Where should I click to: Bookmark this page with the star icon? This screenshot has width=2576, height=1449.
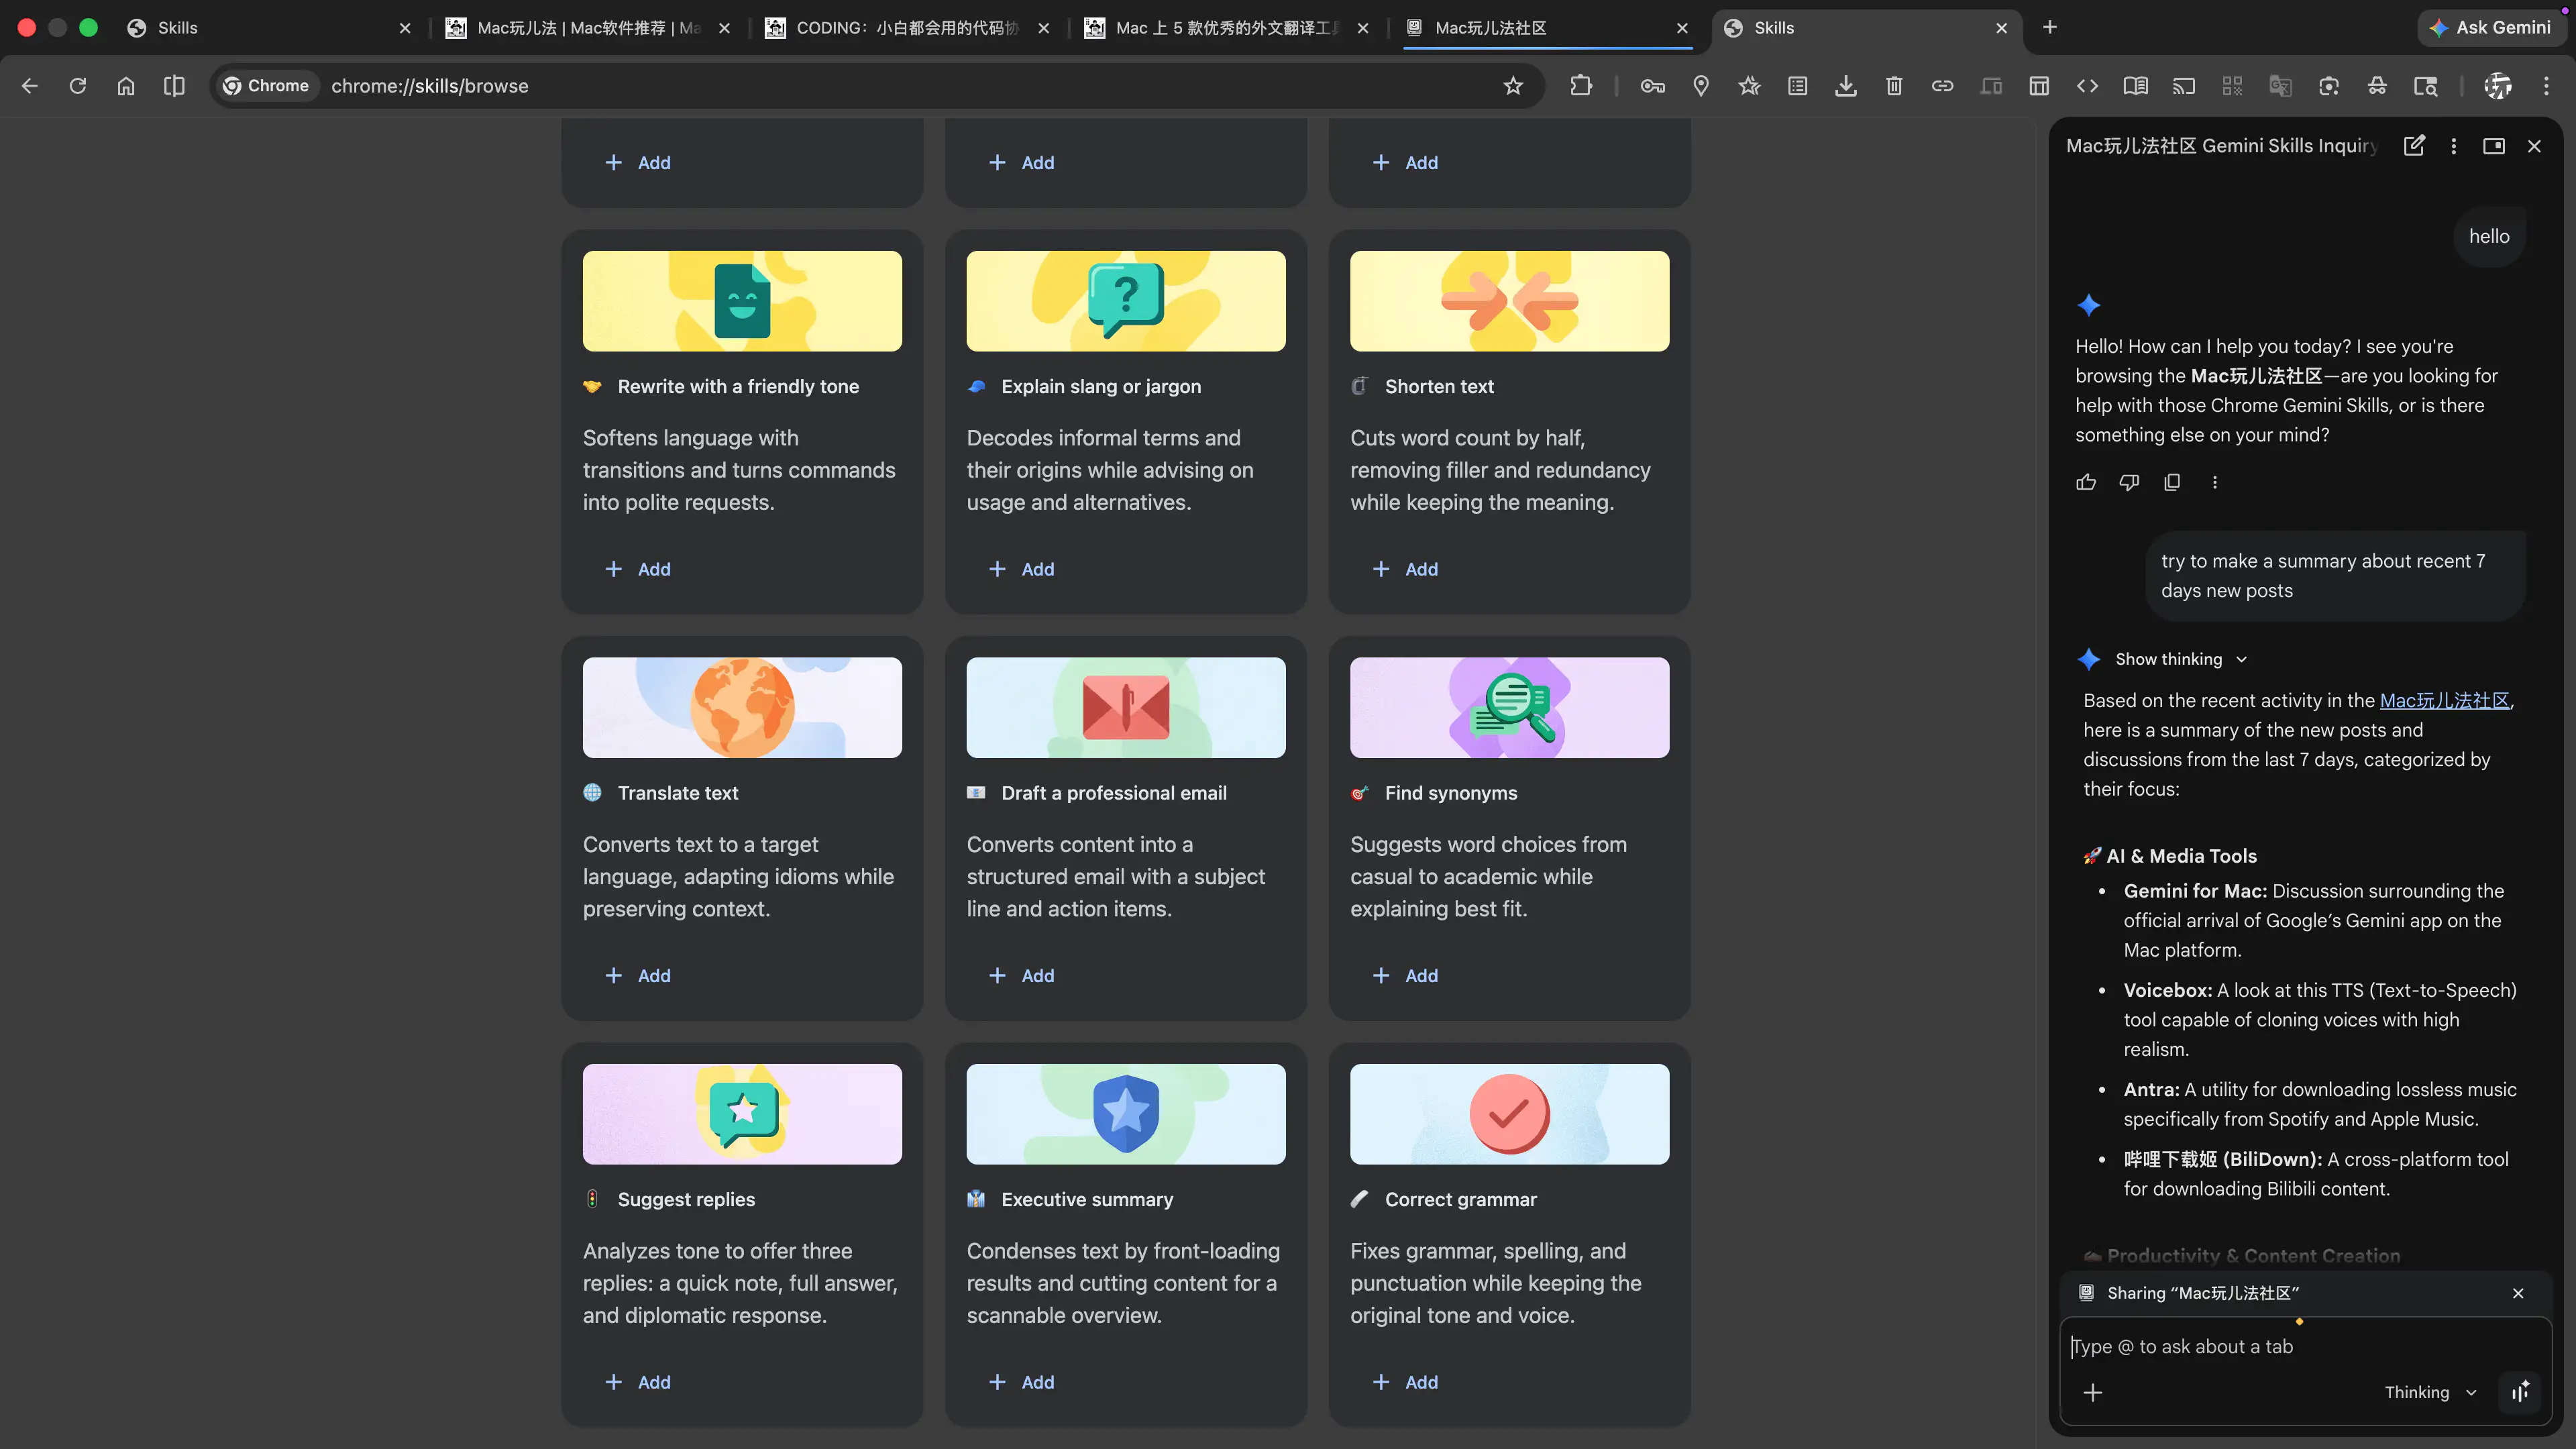pos(1513,86)
